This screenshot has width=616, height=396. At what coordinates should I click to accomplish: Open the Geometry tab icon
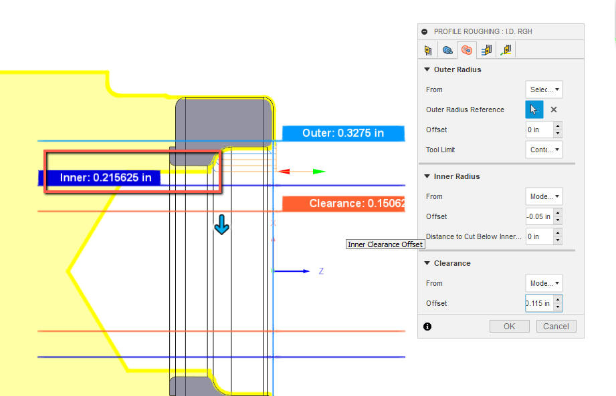[x=447, y=50]
